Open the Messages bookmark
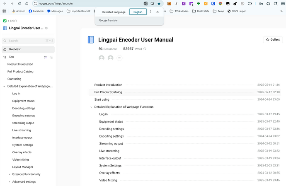This screenshot has width=286, height=186. click(55, 11)
